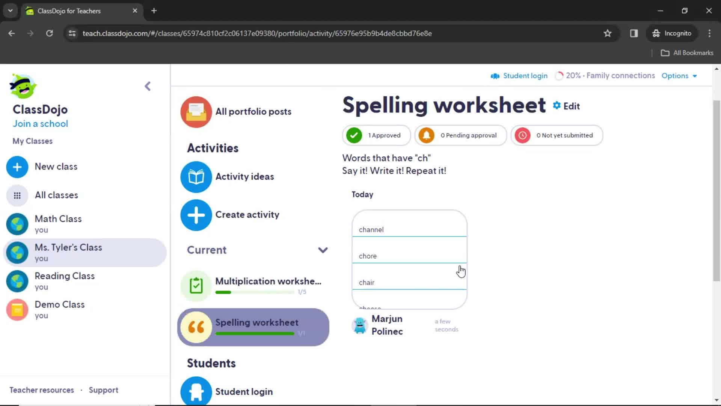721x406 pixels.
Task: Open the Options dropdown
Action: pos(679,76)
